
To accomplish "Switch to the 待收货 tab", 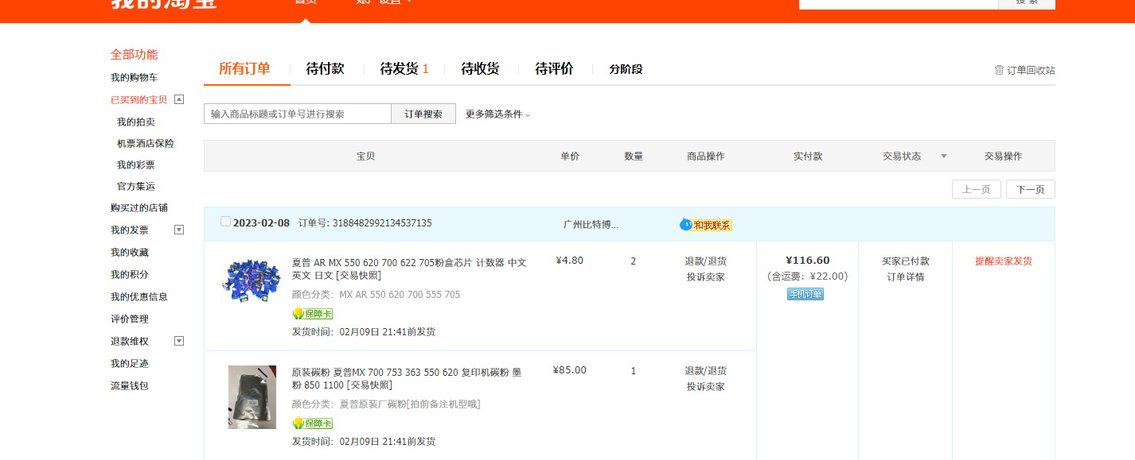I will coord(480,69).
